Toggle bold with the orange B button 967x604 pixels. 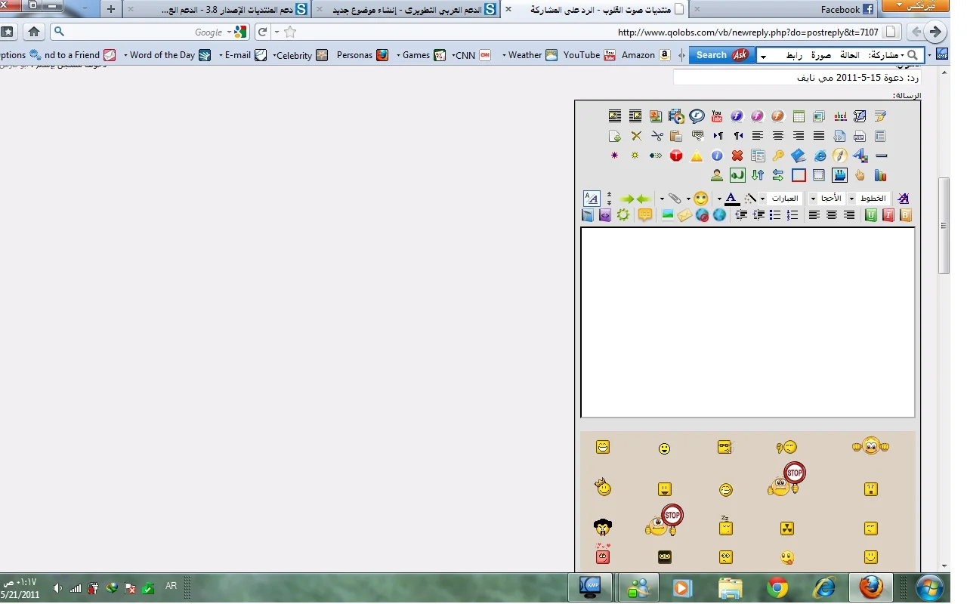(905, 215)
